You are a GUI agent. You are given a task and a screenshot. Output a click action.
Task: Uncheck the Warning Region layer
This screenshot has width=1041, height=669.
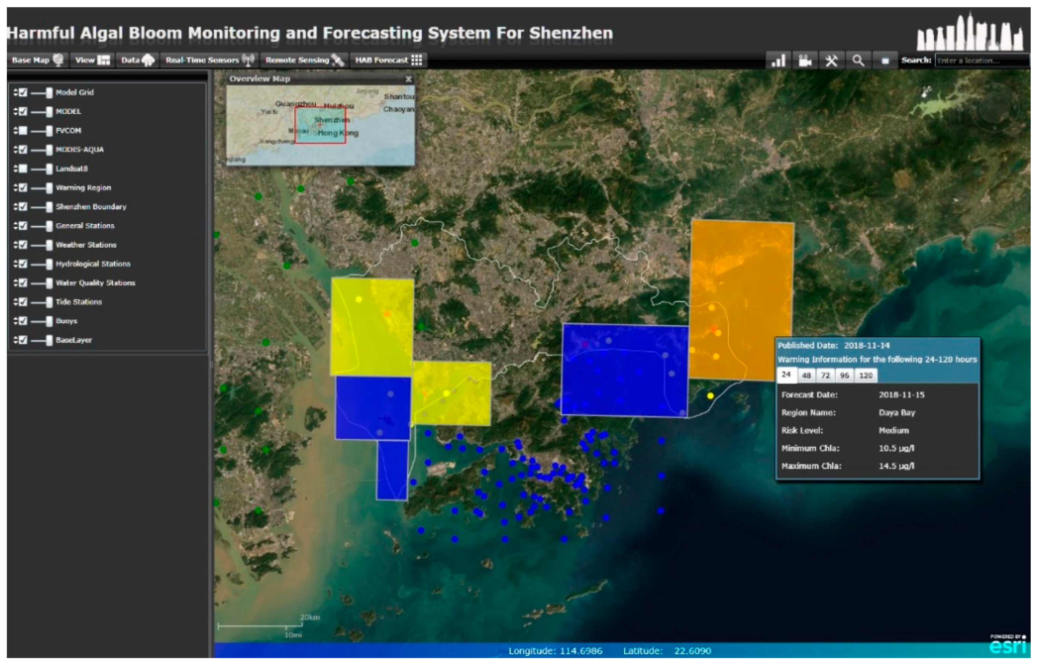click(x=24, y=188)
